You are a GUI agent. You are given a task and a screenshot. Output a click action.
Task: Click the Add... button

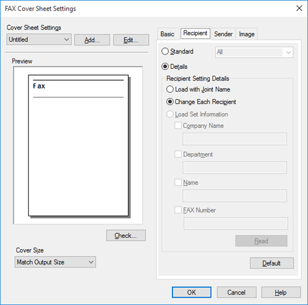tap(92, 40)
